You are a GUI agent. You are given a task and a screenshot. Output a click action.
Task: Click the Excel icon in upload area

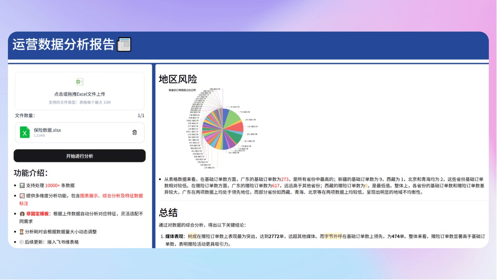(80, 82)
